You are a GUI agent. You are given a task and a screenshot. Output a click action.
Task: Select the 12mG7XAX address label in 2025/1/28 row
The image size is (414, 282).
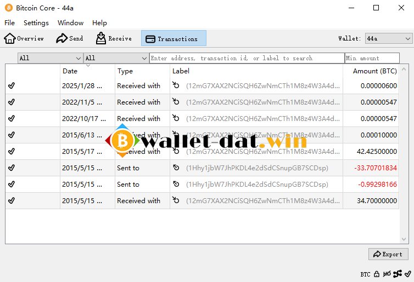tap(263, 86)
